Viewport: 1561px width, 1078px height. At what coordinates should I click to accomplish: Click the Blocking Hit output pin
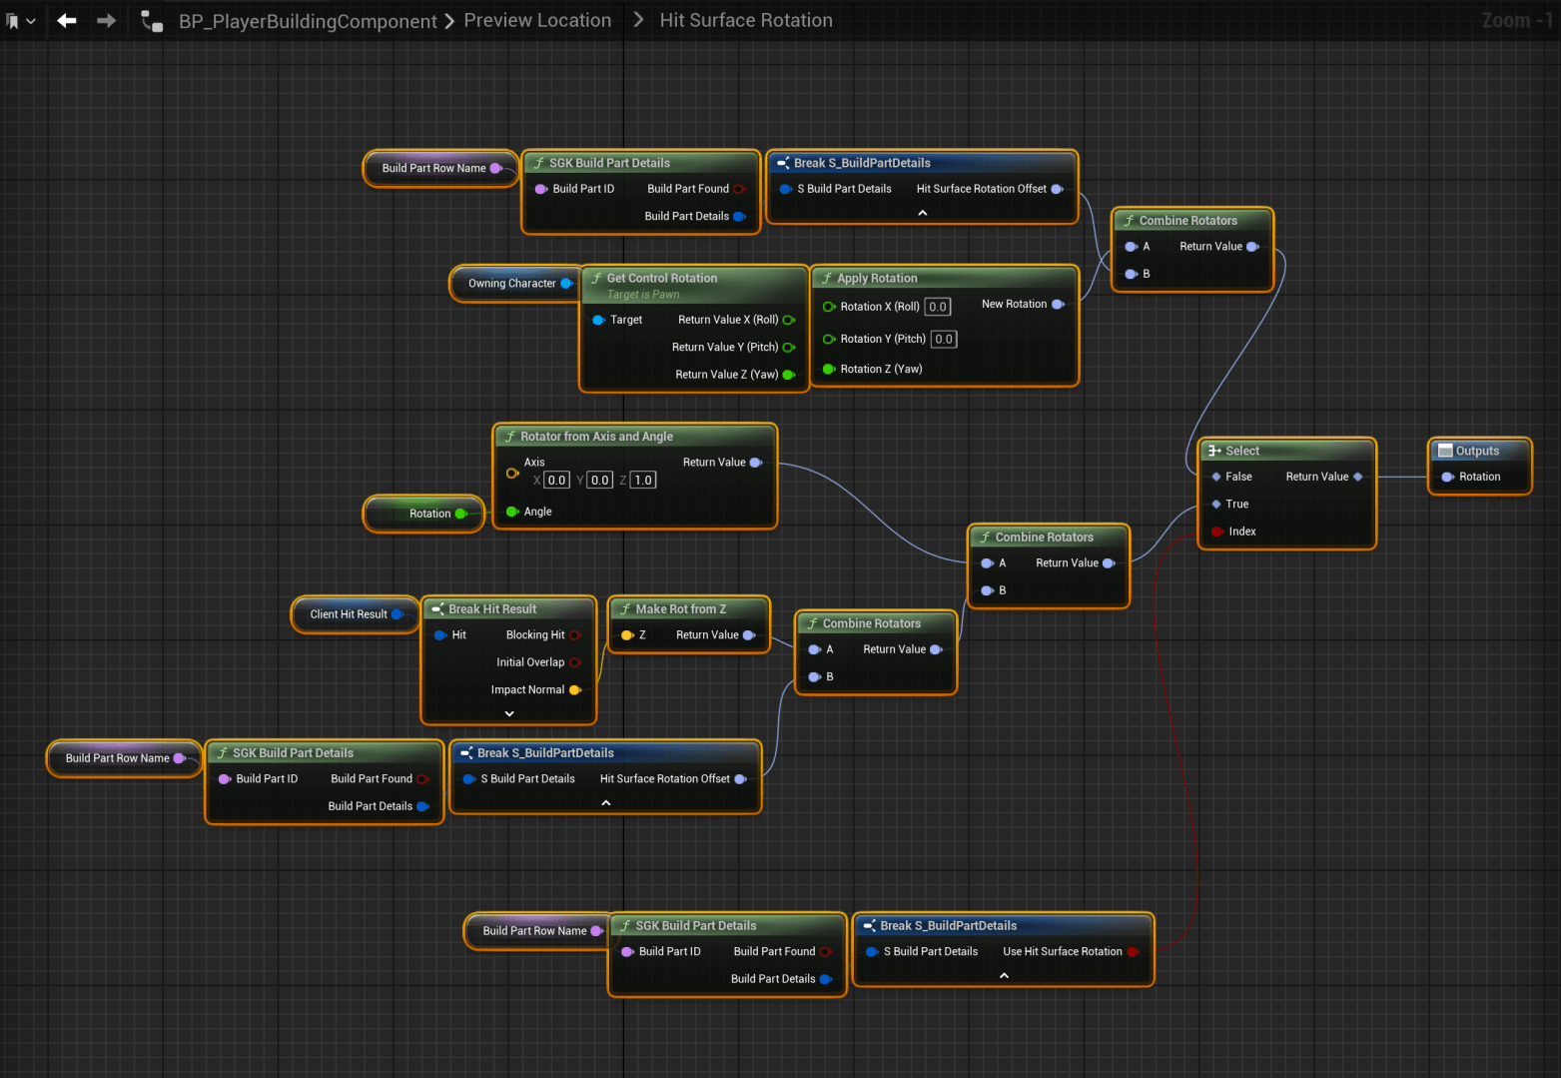[574, 635]
